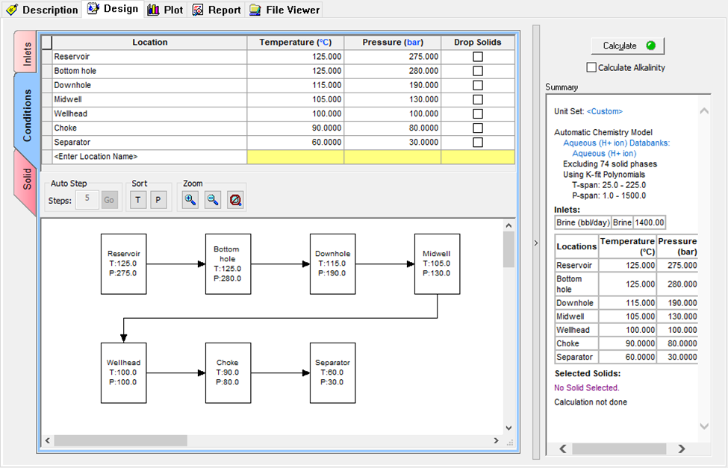This screenshot has height=468, width=728.
Task: Sort locations by pressure using P
Action: click(x=157, y=199)
